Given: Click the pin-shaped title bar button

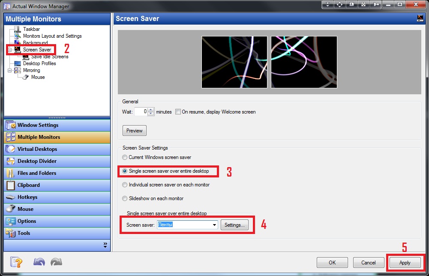Looking at the screenshot, I should (x=376, y=4).
